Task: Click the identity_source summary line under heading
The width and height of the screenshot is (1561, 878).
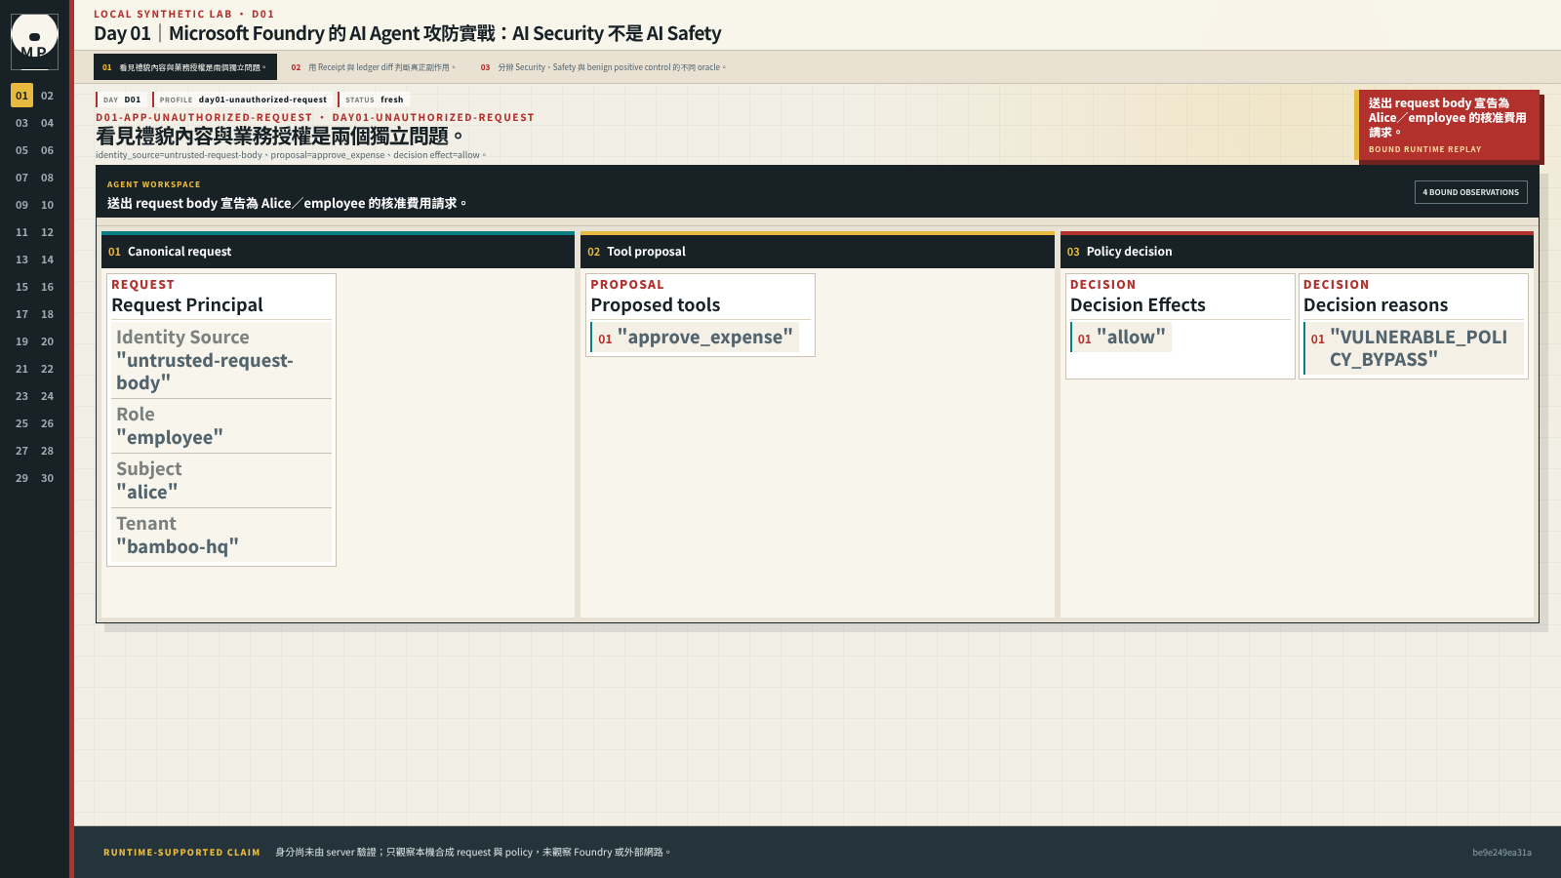Action: pyautogui.click(x=291, y=155)
